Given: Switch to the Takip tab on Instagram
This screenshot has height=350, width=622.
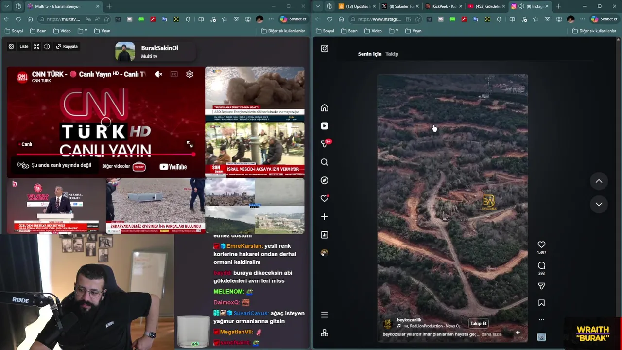Looking at the screenshot, I should (392, 54).
